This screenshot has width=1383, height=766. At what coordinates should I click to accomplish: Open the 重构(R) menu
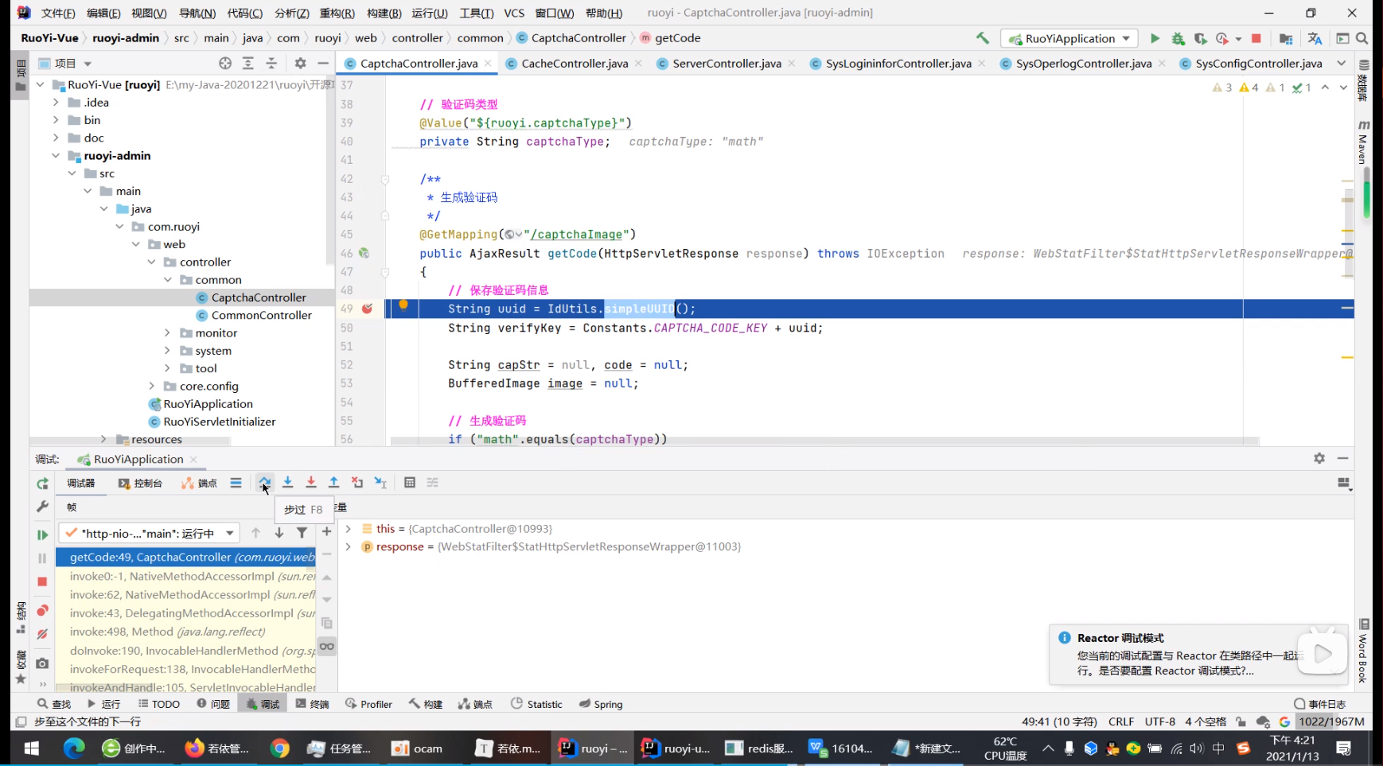[337, 13]
